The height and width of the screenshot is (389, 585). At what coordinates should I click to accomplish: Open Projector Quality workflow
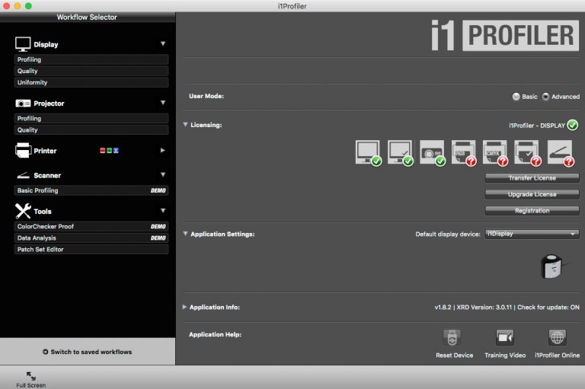[91, 129]
